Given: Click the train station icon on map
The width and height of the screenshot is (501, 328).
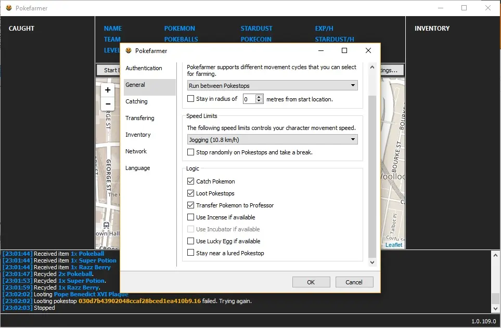Looking at the screenshot, I should pyautogui.click(x=107, y=226).
